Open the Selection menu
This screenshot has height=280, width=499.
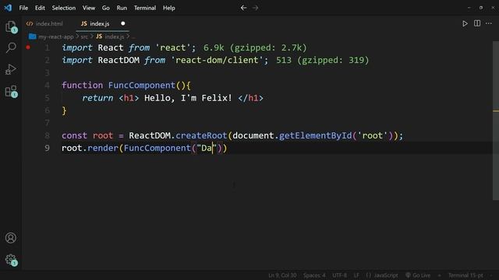click(64, 8)
